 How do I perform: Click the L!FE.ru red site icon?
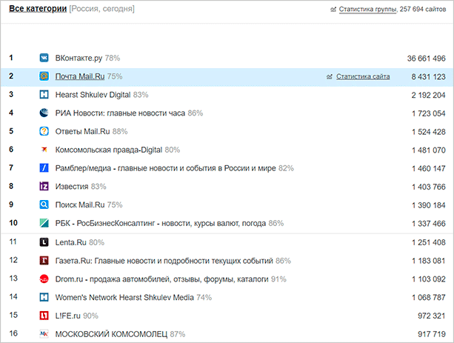[x=44, y=316]
